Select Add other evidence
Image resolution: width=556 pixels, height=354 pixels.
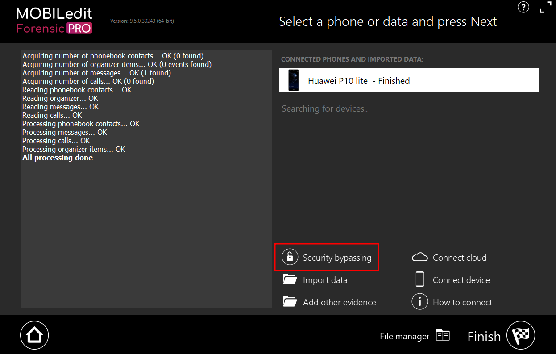tap(339, 303)
